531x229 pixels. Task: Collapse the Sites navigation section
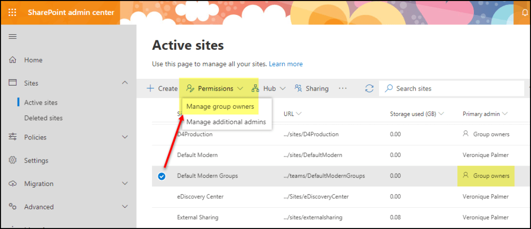coord(124,83)
